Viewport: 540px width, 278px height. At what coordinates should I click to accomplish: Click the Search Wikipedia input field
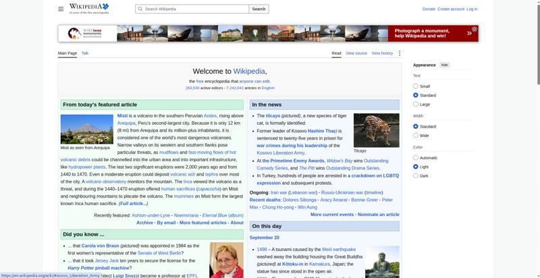click(192, 9)
